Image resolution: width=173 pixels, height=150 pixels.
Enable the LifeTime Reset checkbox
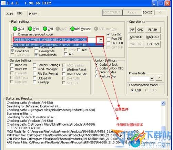coord(64,69)
